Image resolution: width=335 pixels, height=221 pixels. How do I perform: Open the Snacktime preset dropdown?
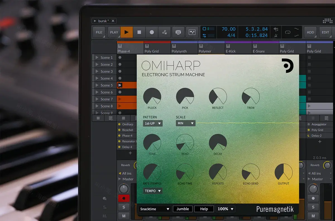tap(154, 209)
